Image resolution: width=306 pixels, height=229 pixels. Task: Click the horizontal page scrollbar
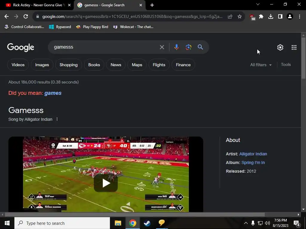coord(135,215)
